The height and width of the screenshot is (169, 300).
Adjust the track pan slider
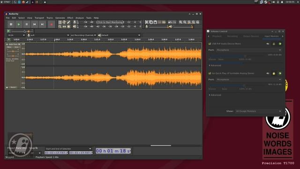point(13,56)
